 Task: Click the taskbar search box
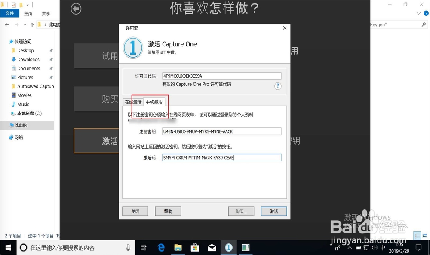coord(76,248)
